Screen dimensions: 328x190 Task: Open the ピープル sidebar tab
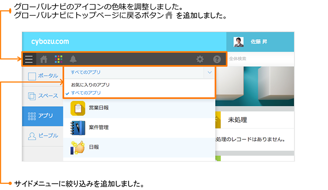pyautogui.click(x=43, y=136)
